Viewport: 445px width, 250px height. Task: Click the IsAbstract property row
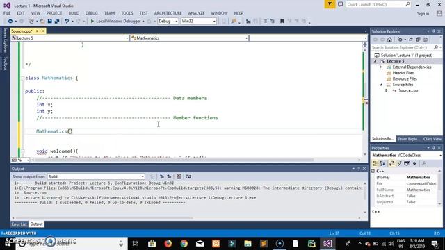407,196
